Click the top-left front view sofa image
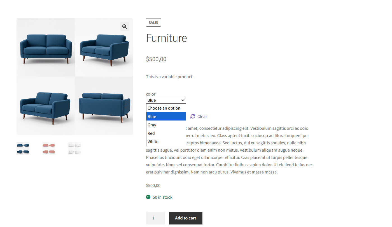Image resolution: width=392 pixels, height=227 pixels. pos(46,48)
